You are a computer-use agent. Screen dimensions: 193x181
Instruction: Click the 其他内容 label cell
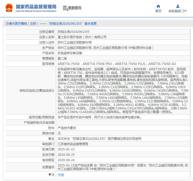31,133
